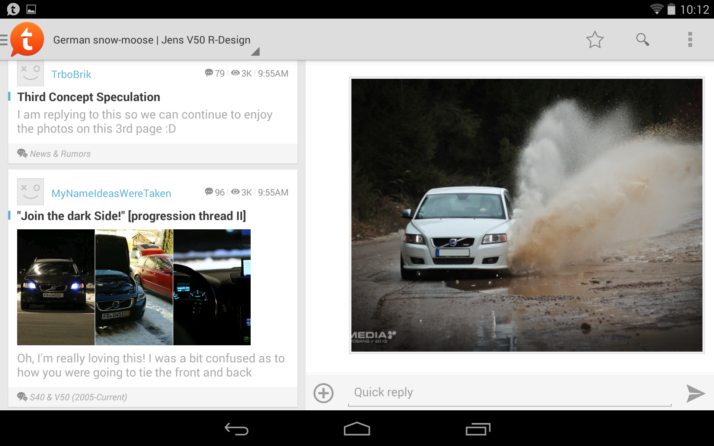Open the search magnifier icon
Image resolution: width=714 pixels, height=446 pixels.
[x=642, y=39]
